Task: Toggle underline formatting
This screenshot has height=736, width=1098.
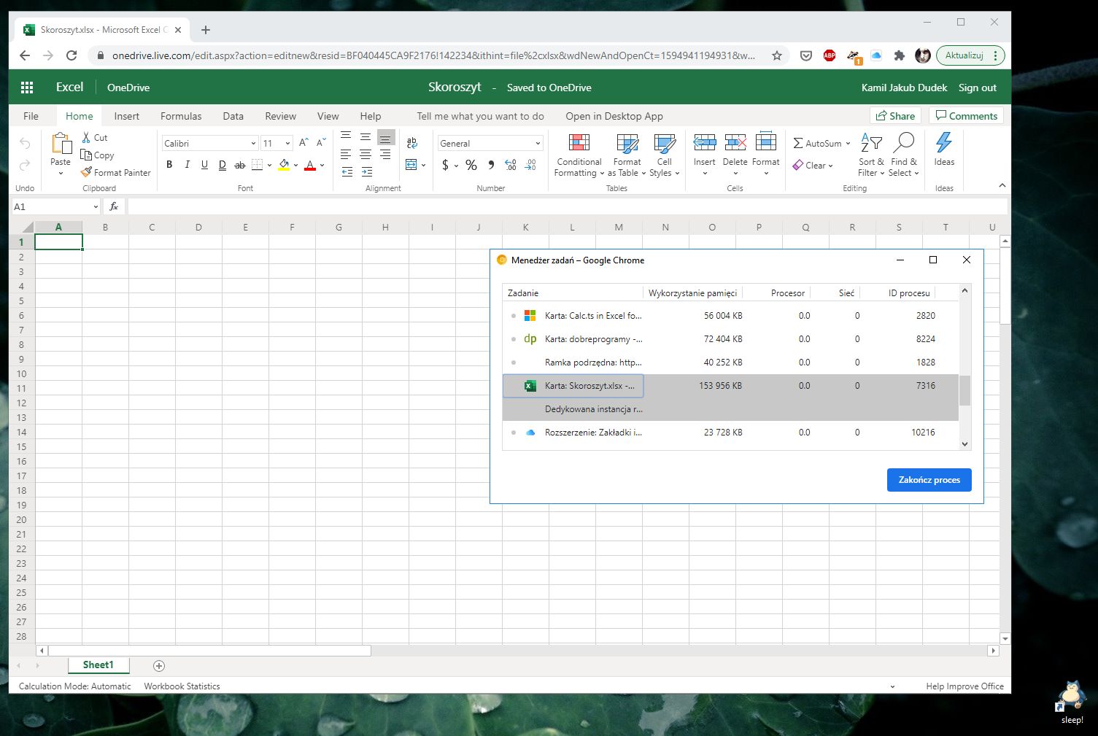Action: [204, 165]
